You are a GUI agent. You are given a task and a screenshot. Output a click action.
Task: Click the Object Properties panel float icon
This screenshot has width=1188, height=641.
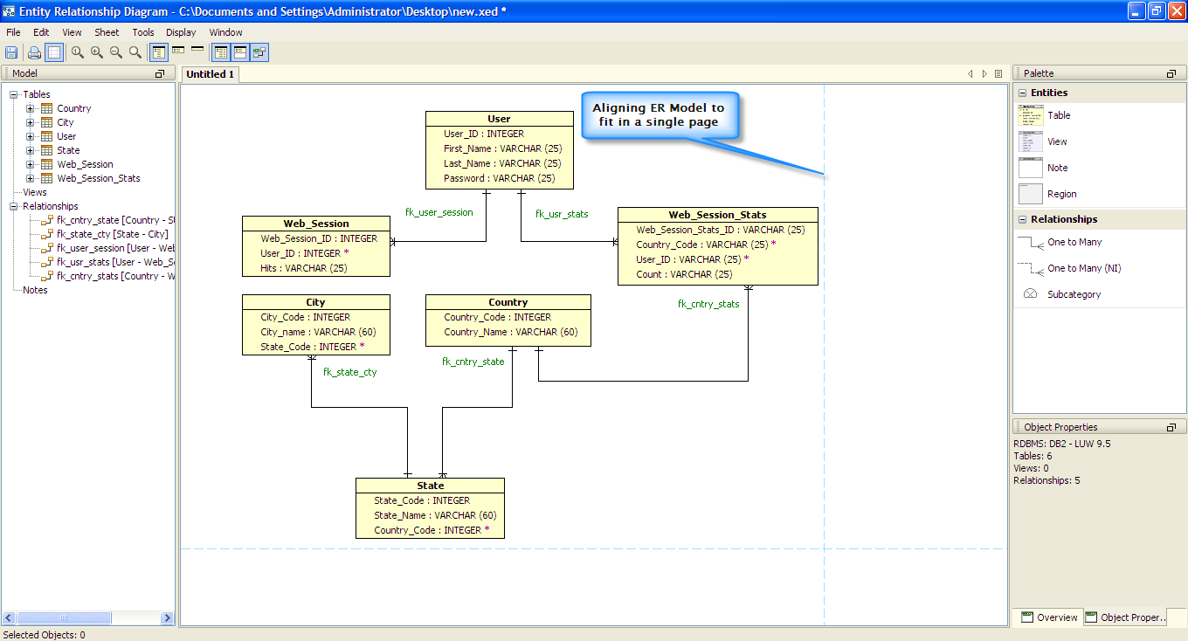[x=1171, y=428]
